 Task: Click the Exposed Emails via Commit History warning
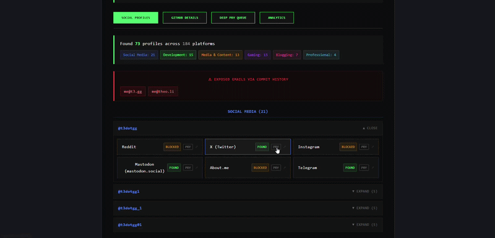pos(248,79)
